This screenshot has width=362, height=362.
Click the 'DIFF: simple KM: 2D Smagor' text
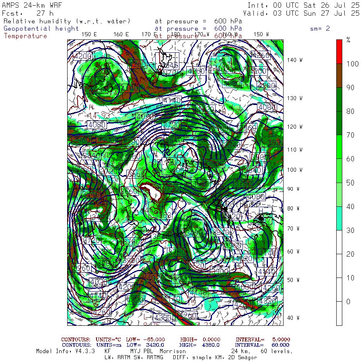(215, 358)
